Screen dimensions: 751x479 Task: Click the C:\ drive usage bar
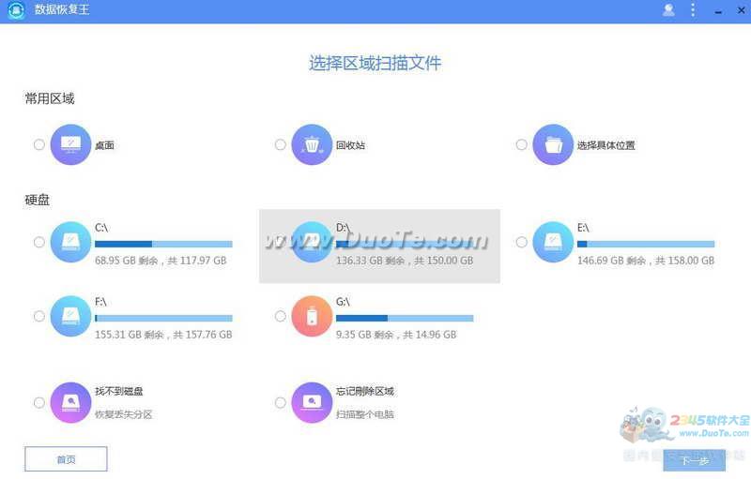point(163,245)
